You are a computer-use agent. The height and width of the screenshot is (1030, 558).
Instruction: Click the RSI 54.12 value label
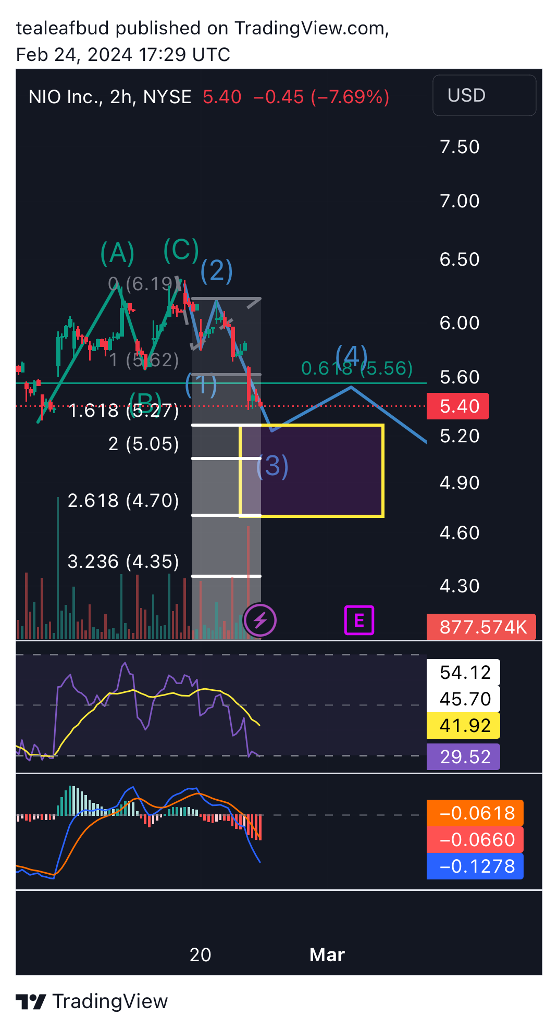click(463, 673)
